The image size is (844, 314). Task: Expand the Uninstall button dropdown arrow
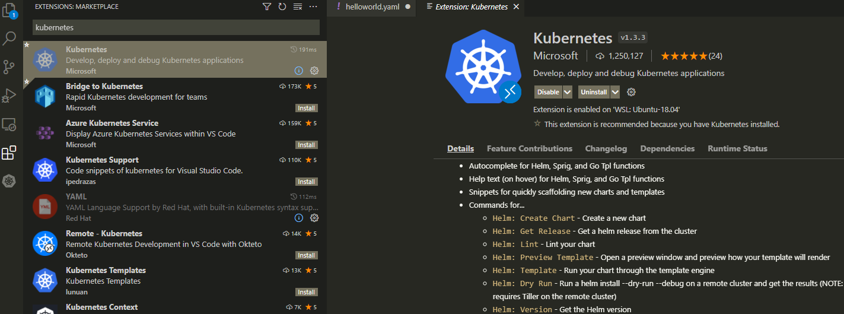615,92
